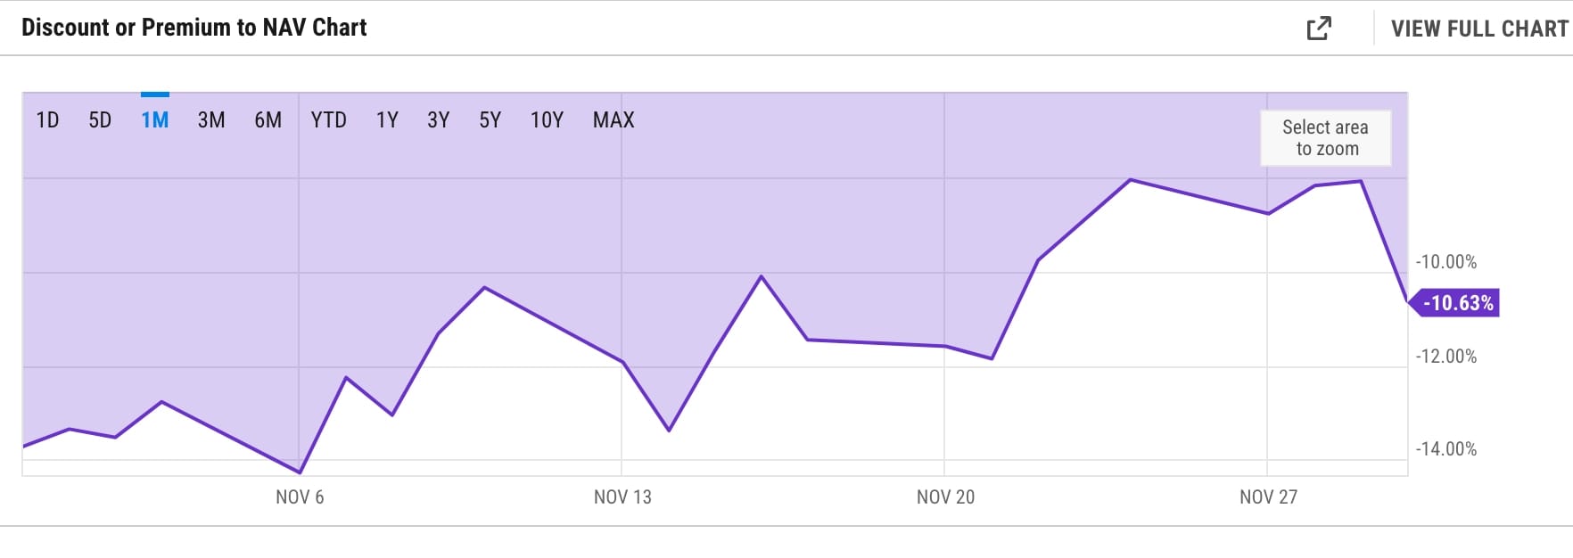Screen dimensions: 1573x558
Task: Click the -10.63% value label on chart
Action: (1455, 304)
